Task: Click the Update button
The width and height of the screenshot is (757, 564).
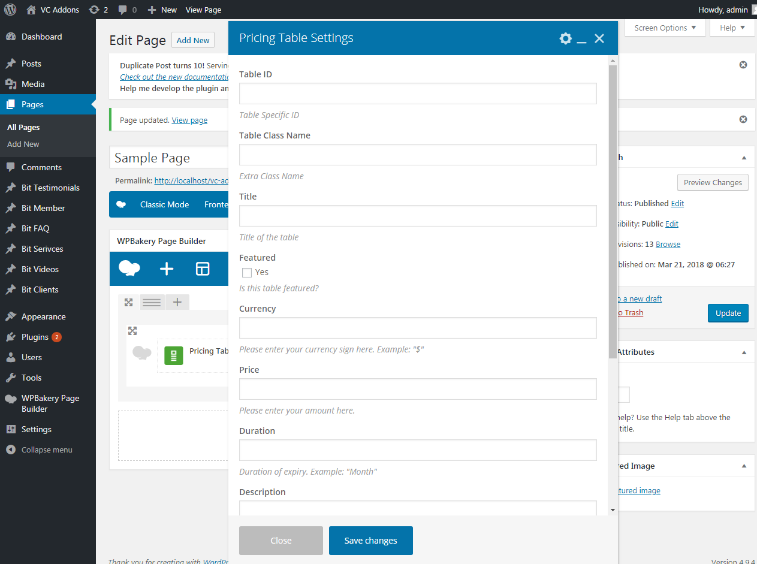Action: click(x=728, y=313)
